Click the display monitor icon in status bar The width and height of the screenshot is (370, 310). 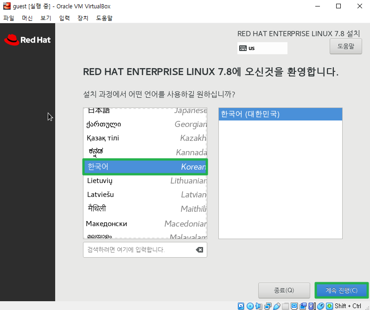[x=294, y=306]
